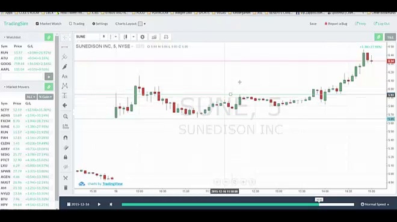Select the text annotation tool

[x=65, y=76]
